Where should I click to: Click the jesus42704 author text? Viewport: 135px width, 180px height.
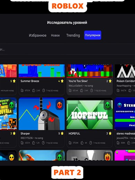(126, 138)
